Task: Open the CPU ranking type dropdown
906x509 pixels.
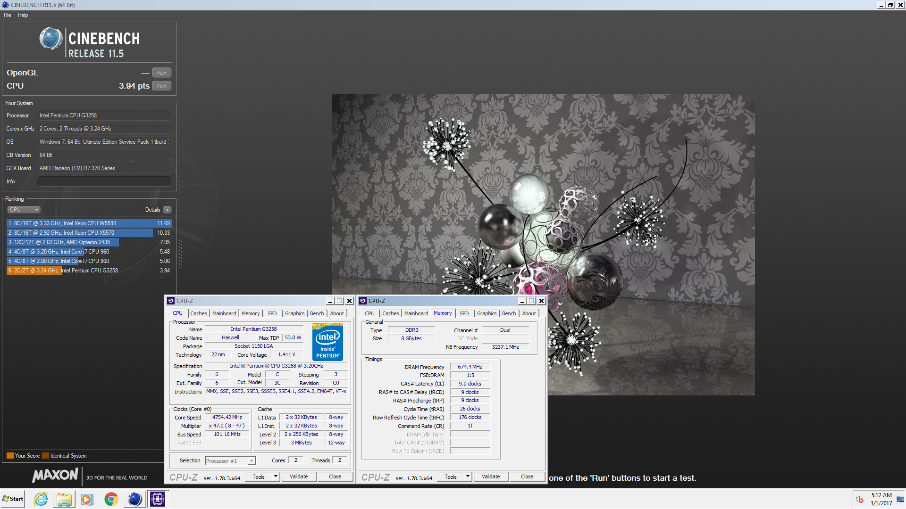Action: (24, 210)
